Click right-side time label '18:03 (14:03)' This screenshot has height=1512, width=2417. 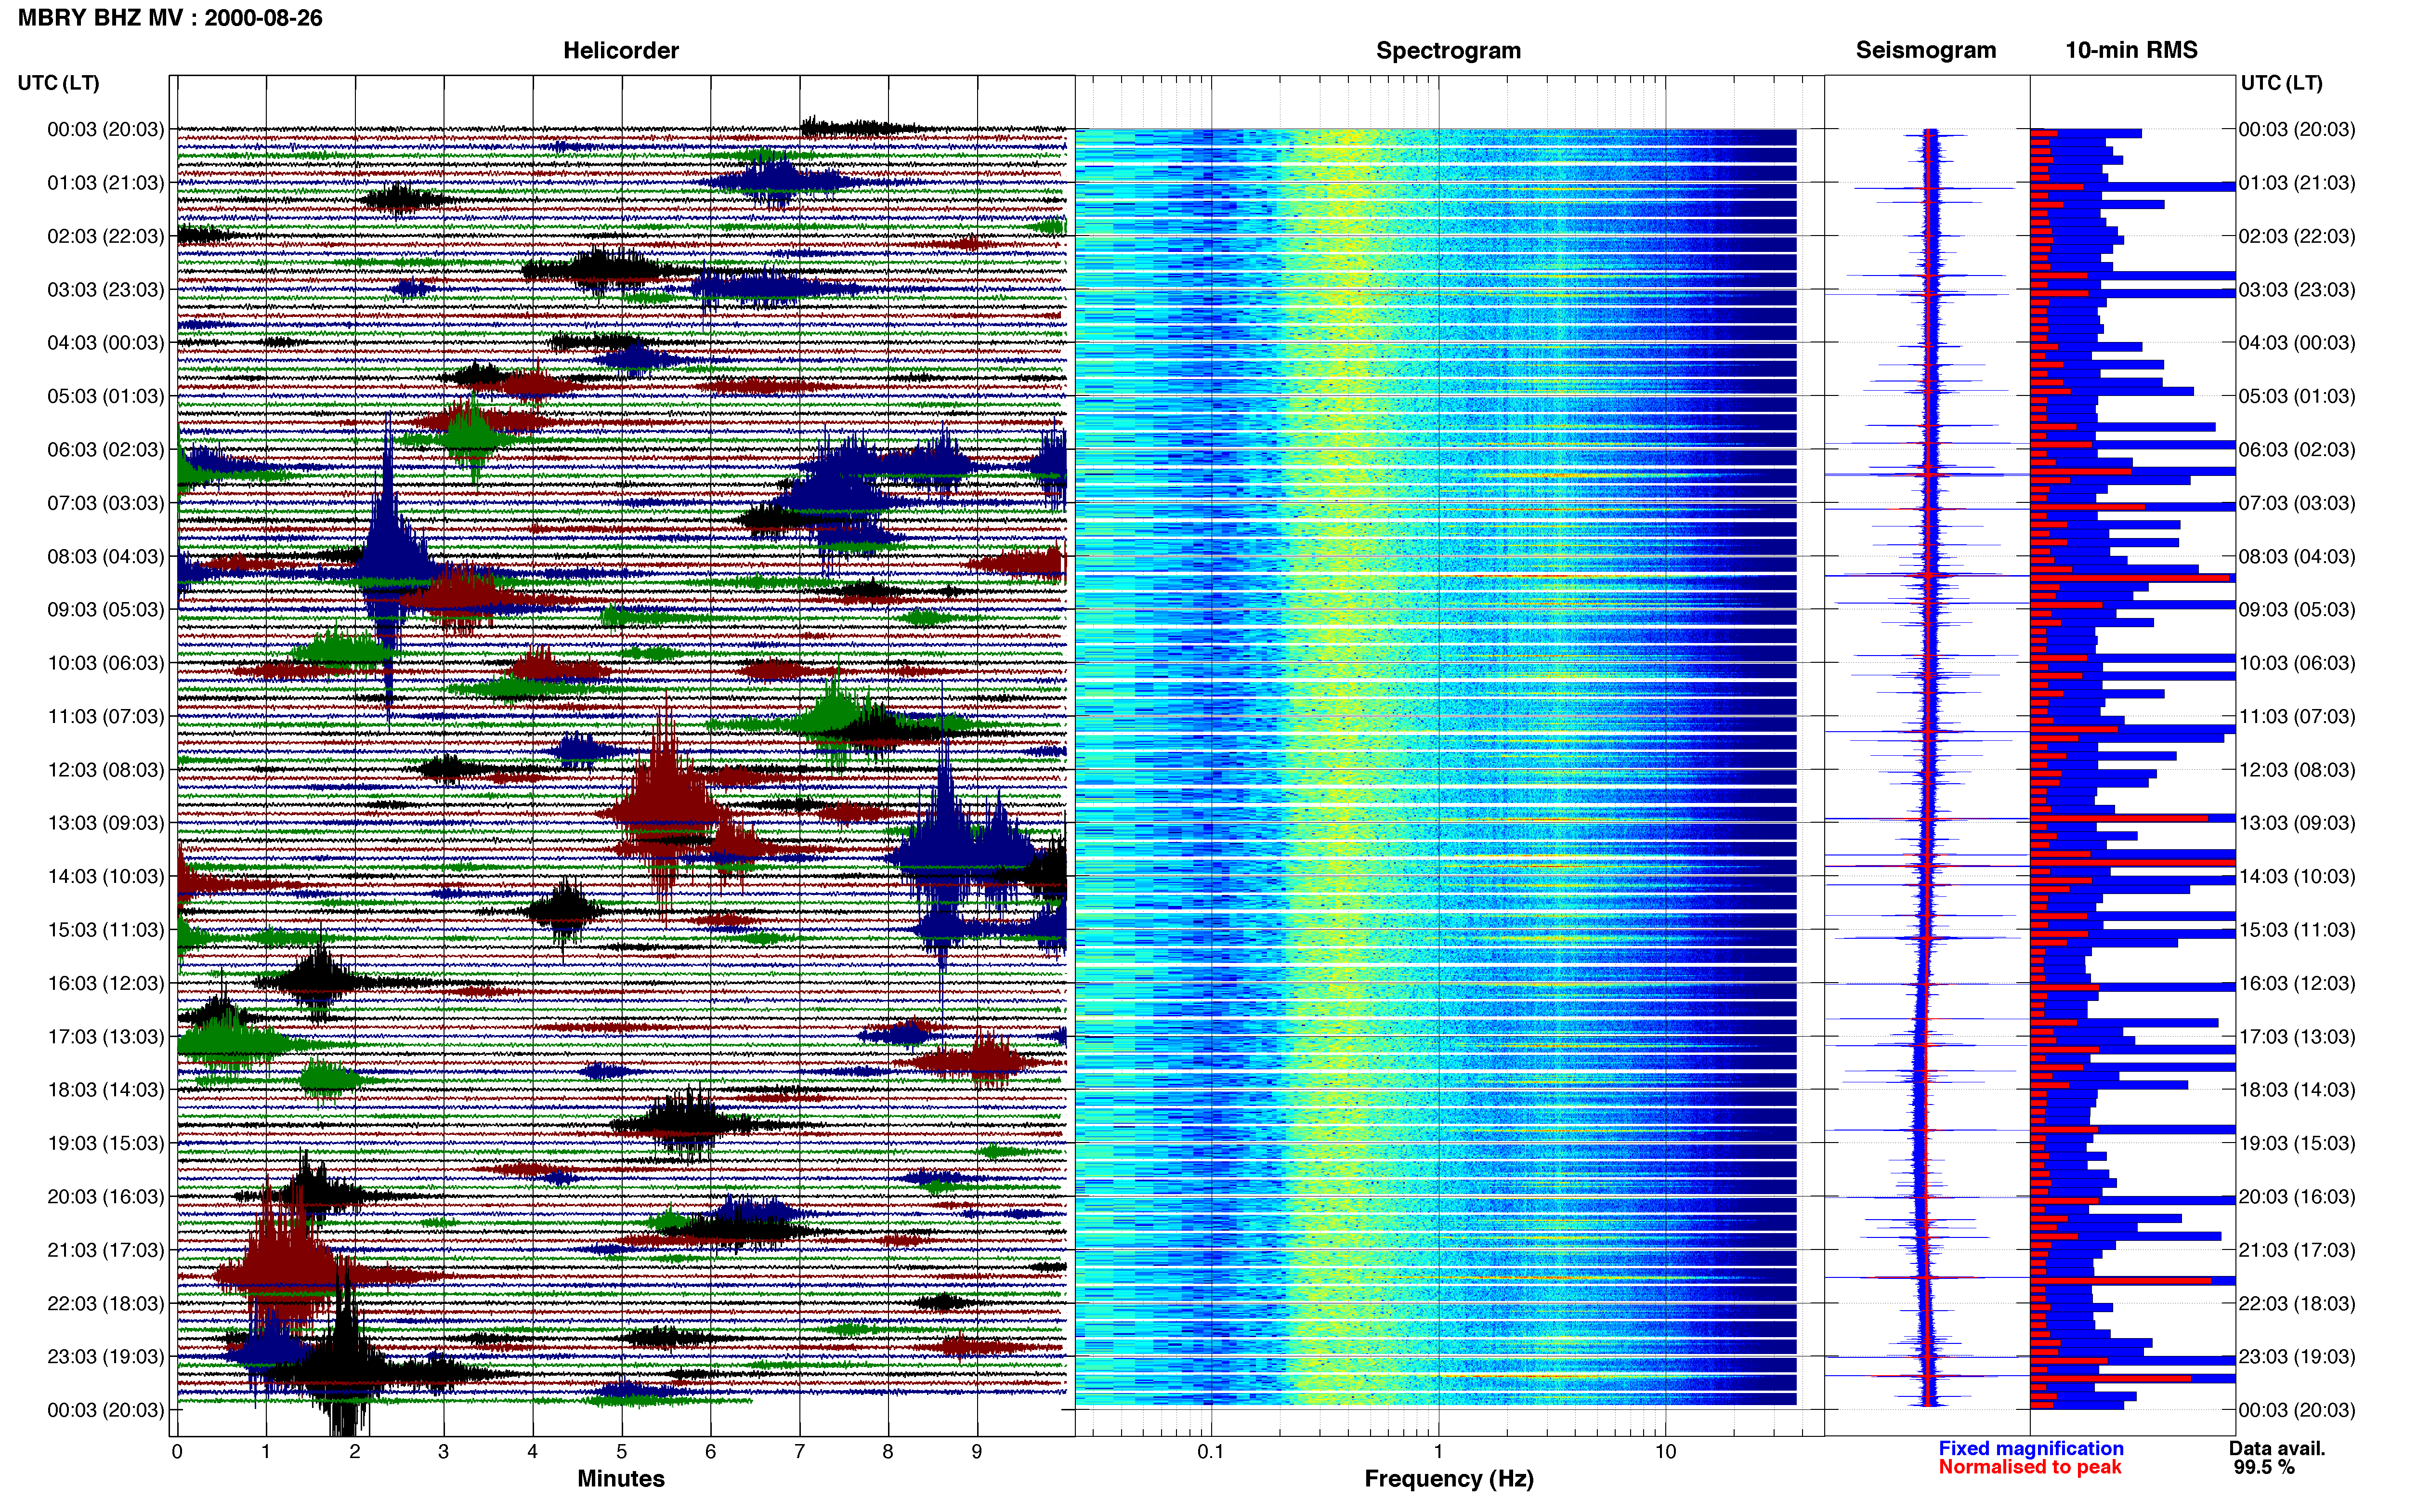pos(2297,1090)
